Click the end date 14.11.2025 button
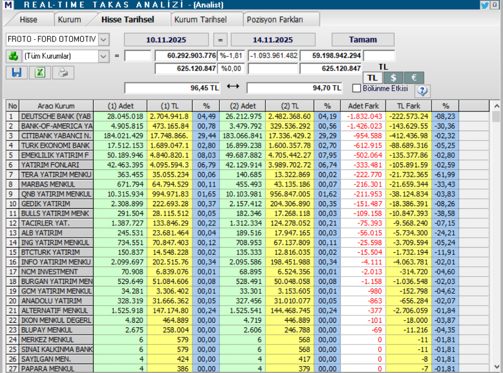The height and width of the screenshot is (373, 503). click(273, 40)
